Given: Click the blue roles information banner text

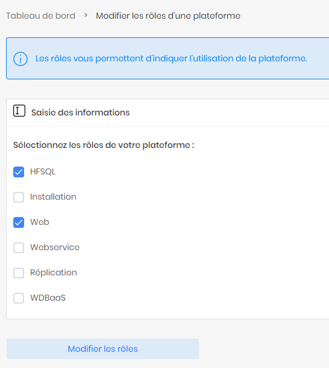Looking at the screenshot, I should (x=171, y=58).
